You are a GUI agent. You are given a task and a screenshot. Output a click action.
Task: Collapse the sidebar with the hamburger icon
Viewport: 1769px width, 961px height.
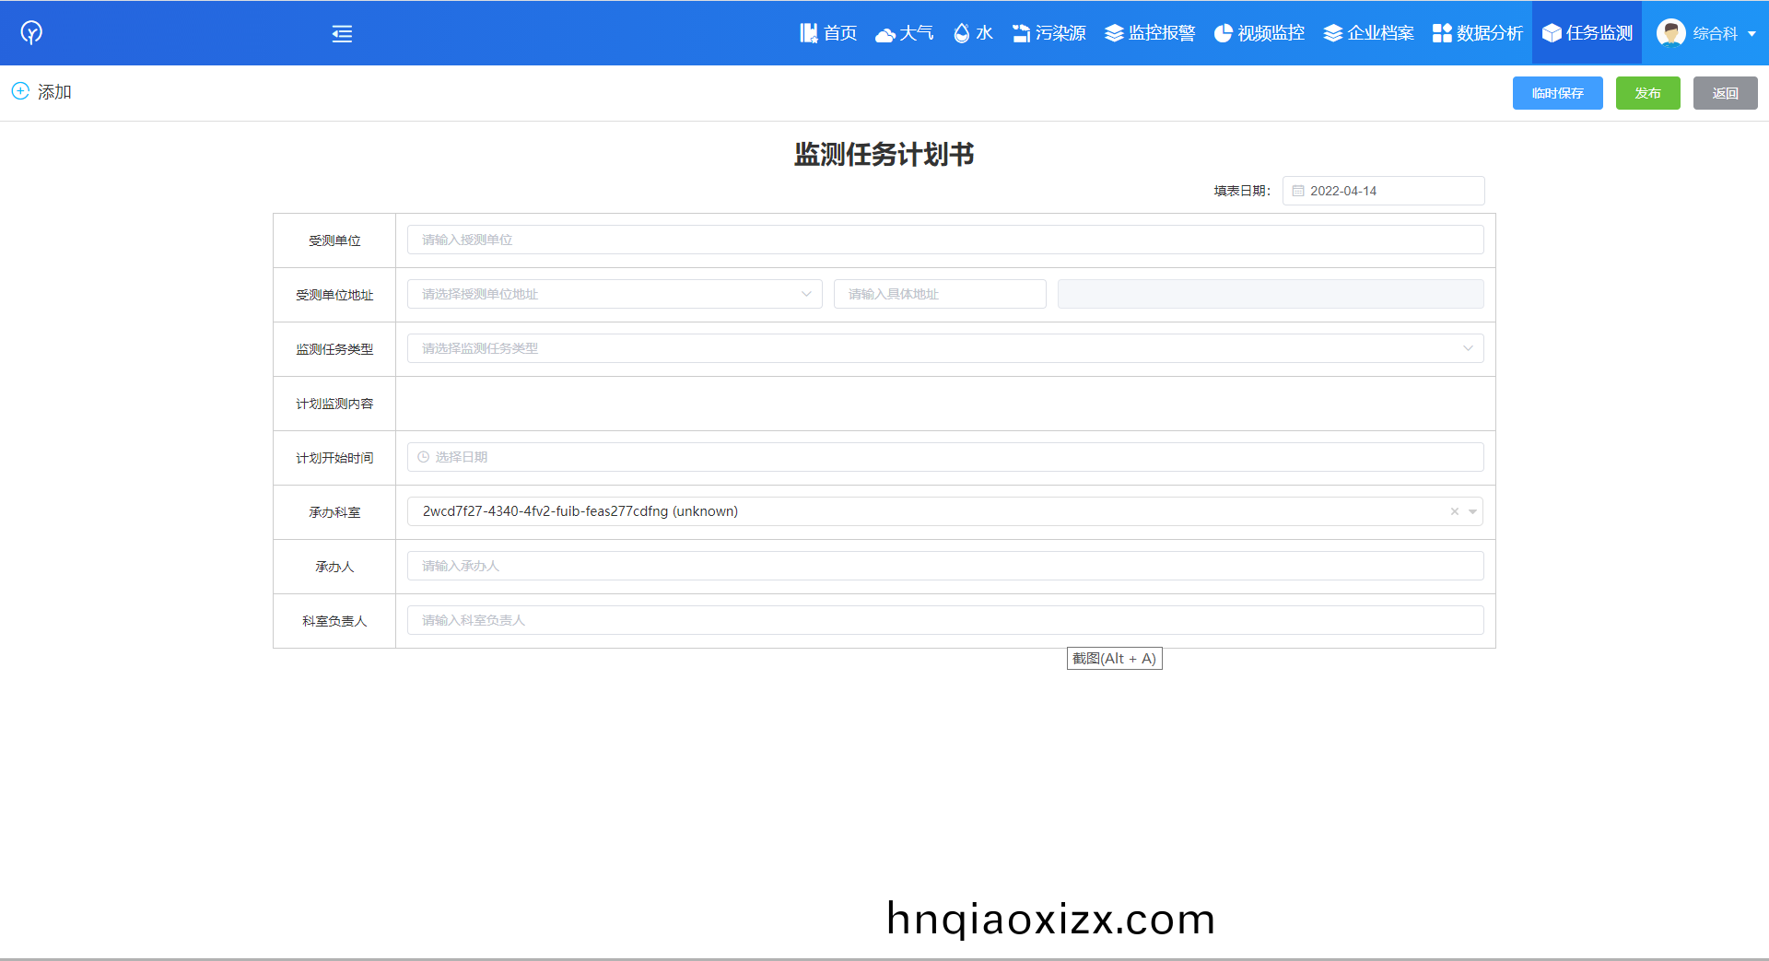[342, 34]
